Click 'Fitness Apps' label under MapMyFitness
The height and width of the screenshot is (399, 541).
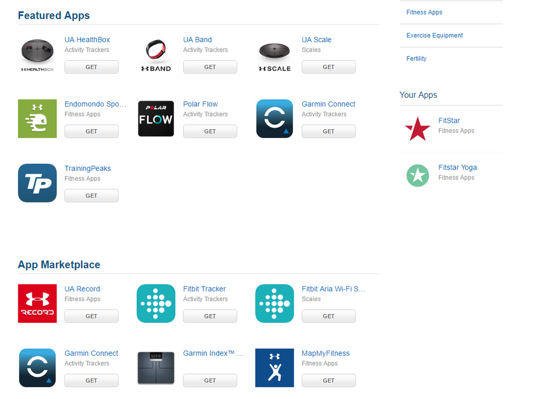click(x=320, y=363)
